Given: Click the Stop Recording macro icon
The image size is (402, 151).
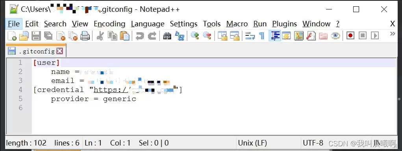Looking at the screenshot, I should pyautogui.click(x=363, y=35).
